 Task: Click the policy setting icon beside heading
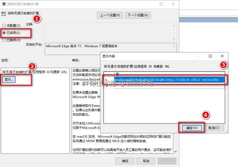coord(3,14)
